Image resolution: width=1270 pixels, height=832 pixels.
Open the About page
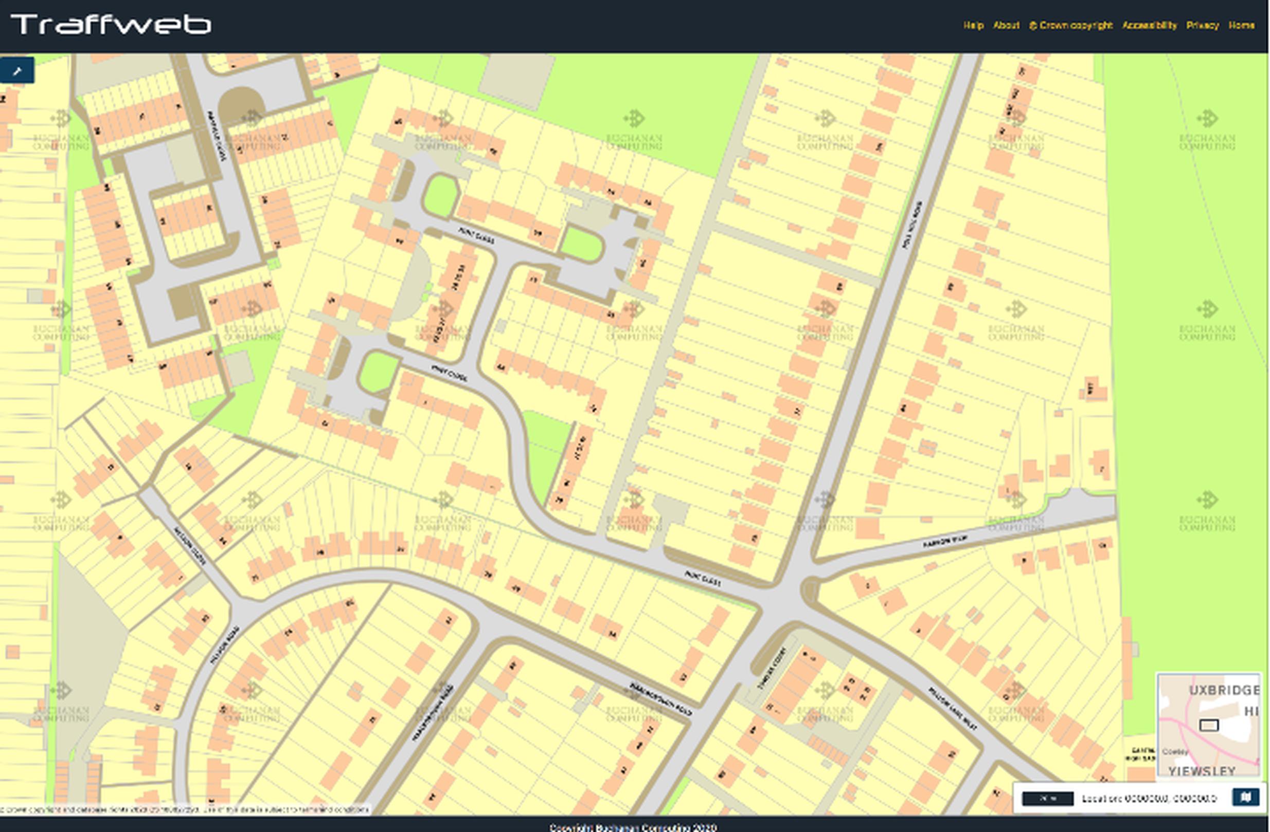1006,25
